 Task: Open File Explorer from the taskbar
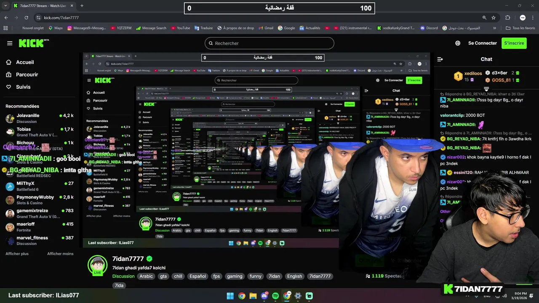click(253, 296)
